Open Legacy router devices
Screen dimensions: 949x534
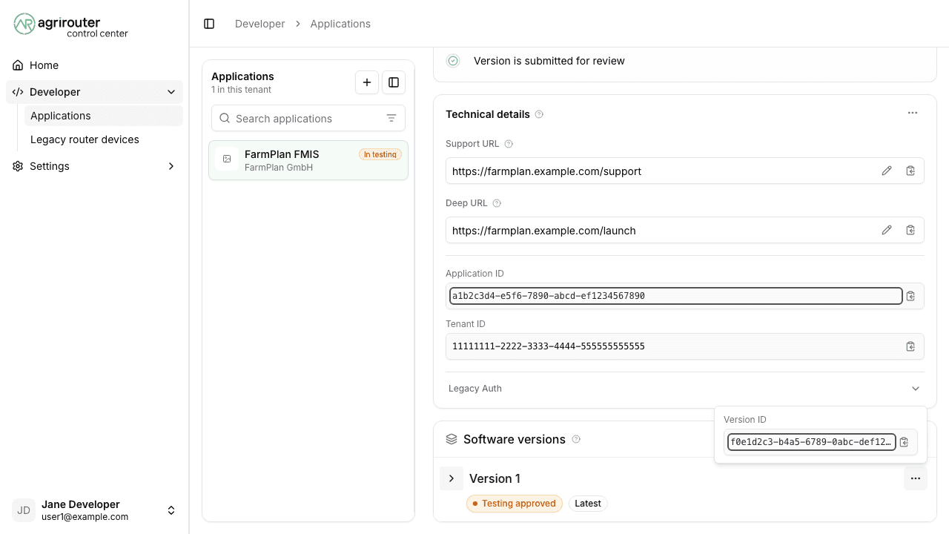tap(103, 139)
